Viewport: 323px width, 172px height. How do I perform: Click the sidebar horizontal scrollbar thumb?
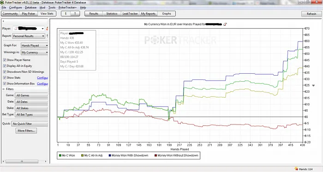(x=22, y=161)
